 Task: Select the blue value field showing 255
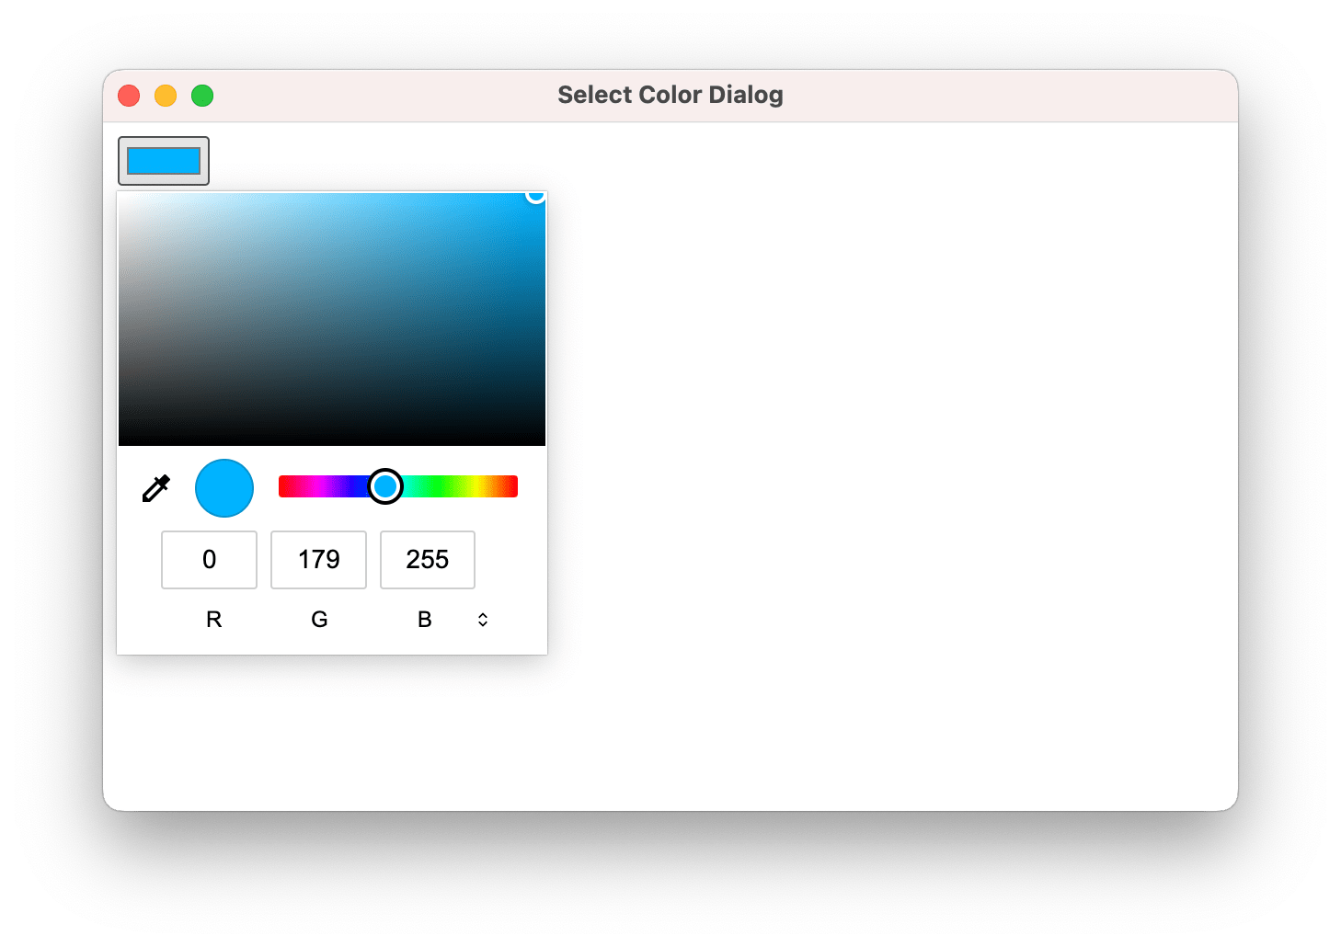427,559
